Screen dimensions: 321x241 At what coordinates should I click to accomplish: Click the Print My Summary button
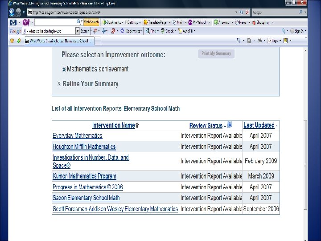click(x=216, y=54)
